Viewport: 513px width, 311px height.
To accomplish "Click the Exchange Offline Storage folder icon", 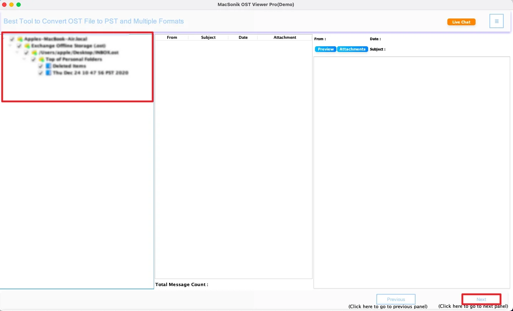I will [x=27, y=46].
